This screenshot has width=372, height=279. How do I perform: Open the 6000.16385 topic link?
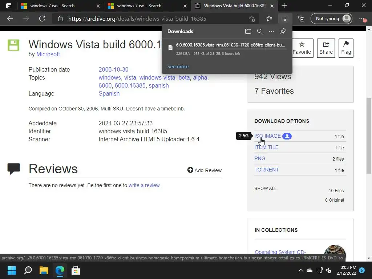point(130,86)
